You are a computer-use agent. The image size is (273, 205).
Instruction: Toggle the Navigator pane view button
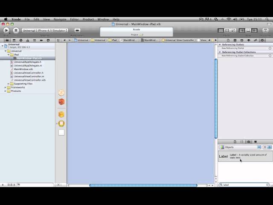click(242, 31)
